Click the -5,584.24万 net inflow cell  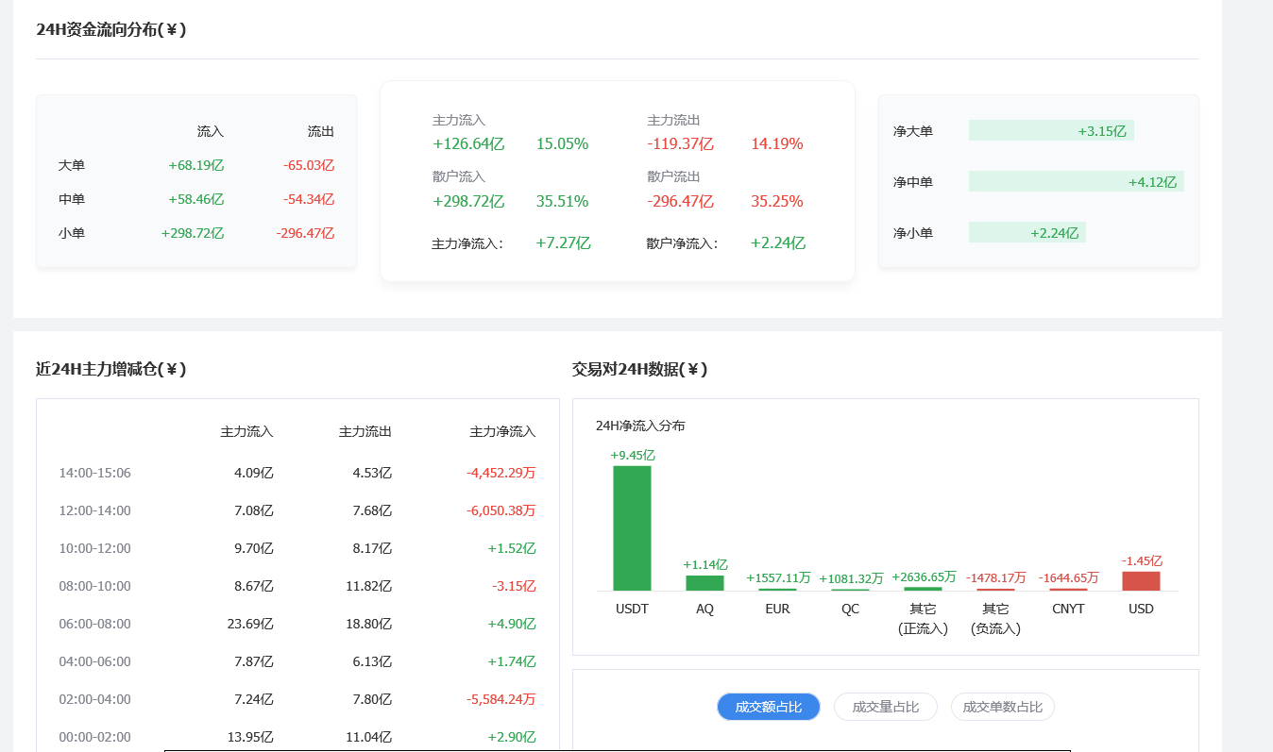501,699
